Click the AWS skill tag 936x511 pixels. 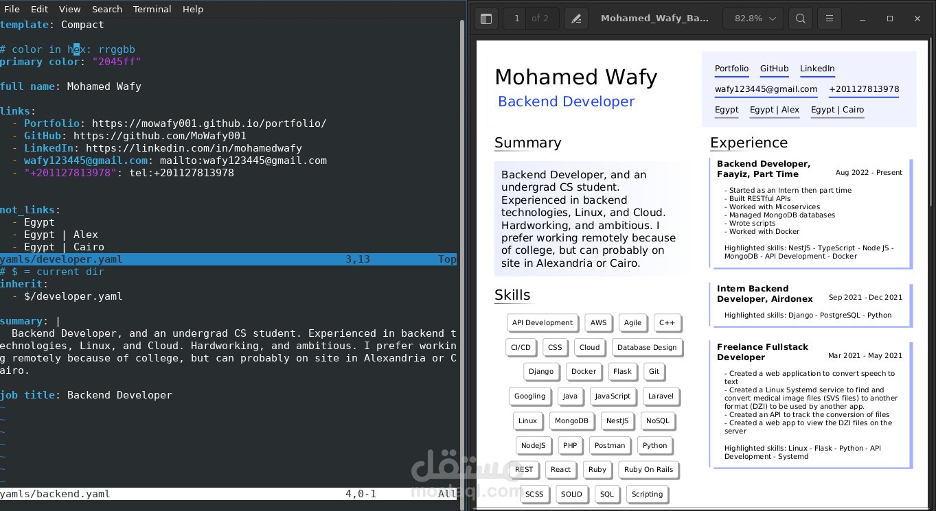pos(598,322)
